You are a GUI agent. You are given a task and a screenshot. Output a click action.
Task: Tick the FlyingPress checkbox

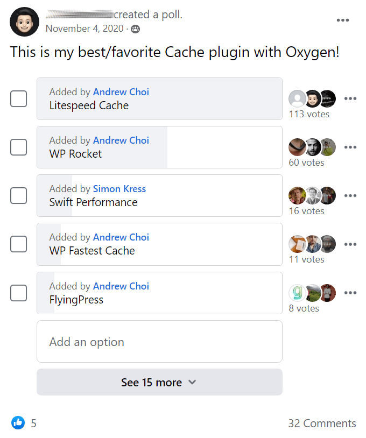click(x=18, y=293)
